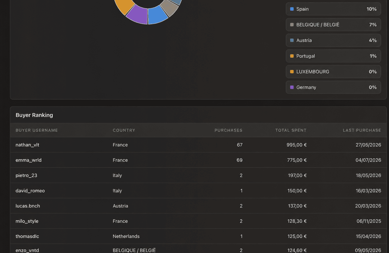Click the 150,00 € total spent cell
The image size is (389, 253).
pos(297,190)
